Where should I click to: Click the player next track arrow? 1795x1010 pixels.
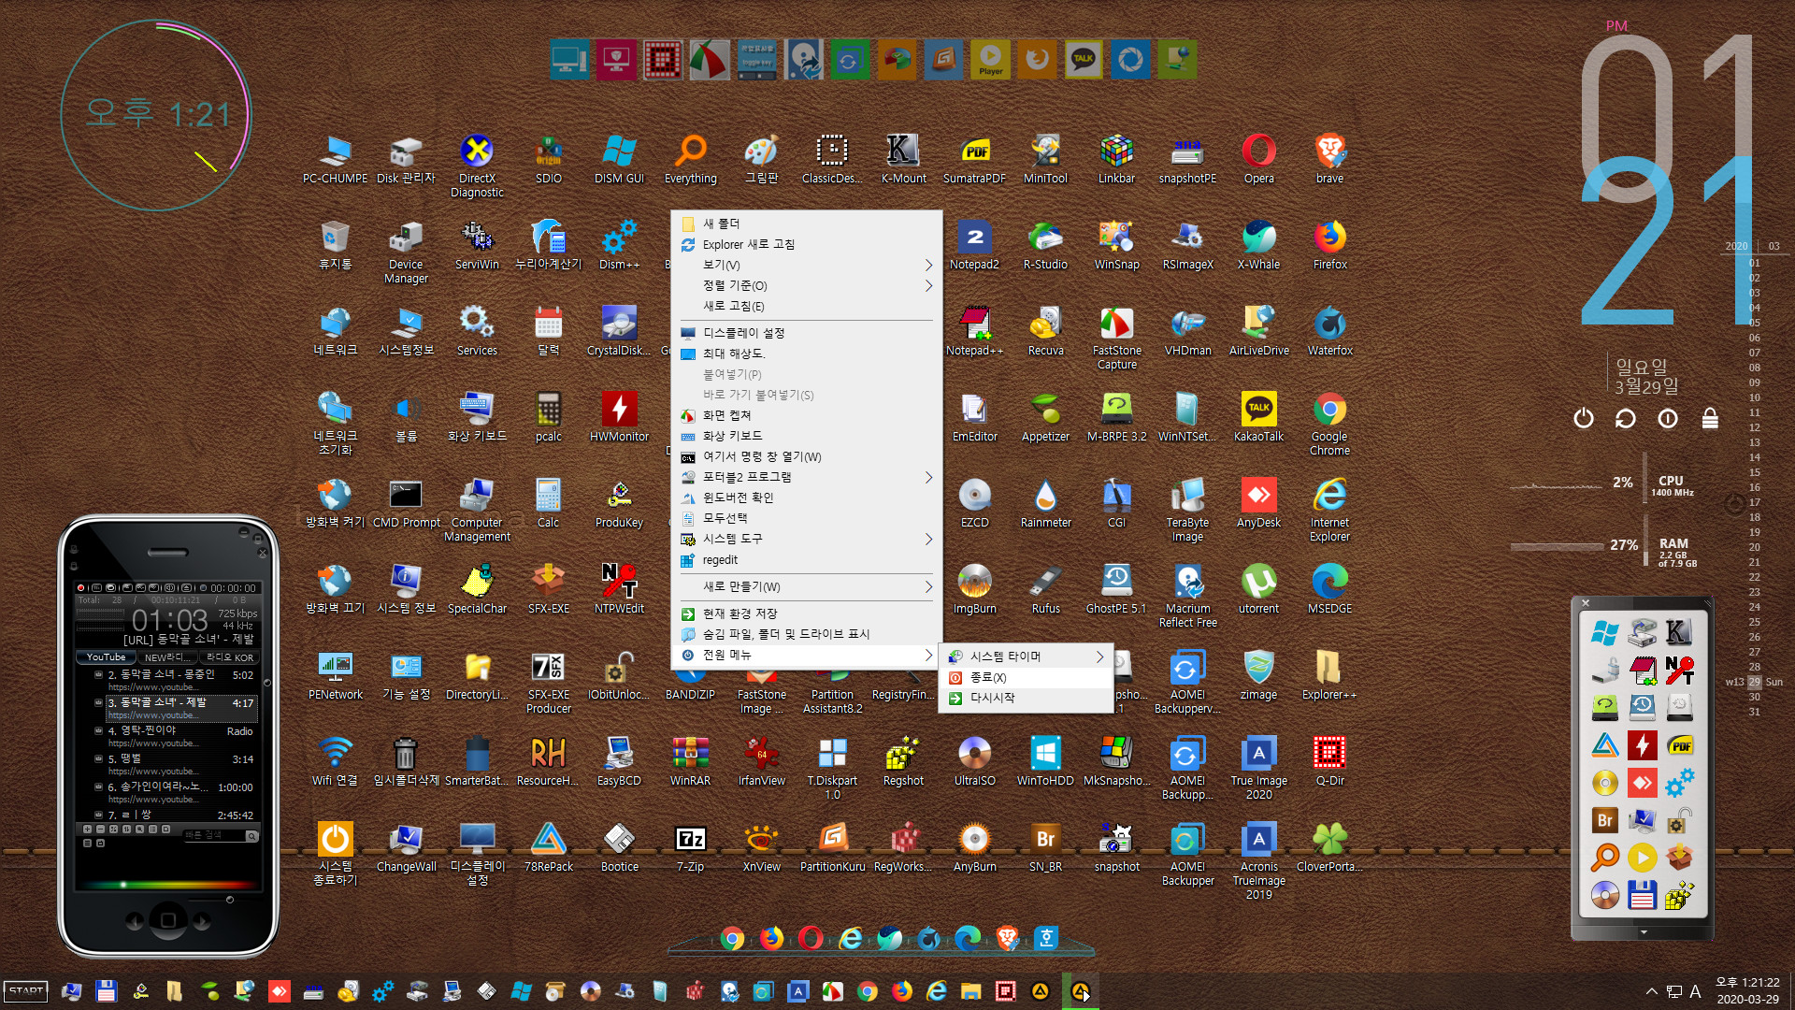201,920
